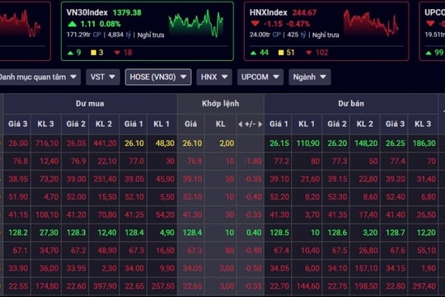Select the HNXIndex card
The height and width of the screenshot is (297, 445).
pos(326,31)
